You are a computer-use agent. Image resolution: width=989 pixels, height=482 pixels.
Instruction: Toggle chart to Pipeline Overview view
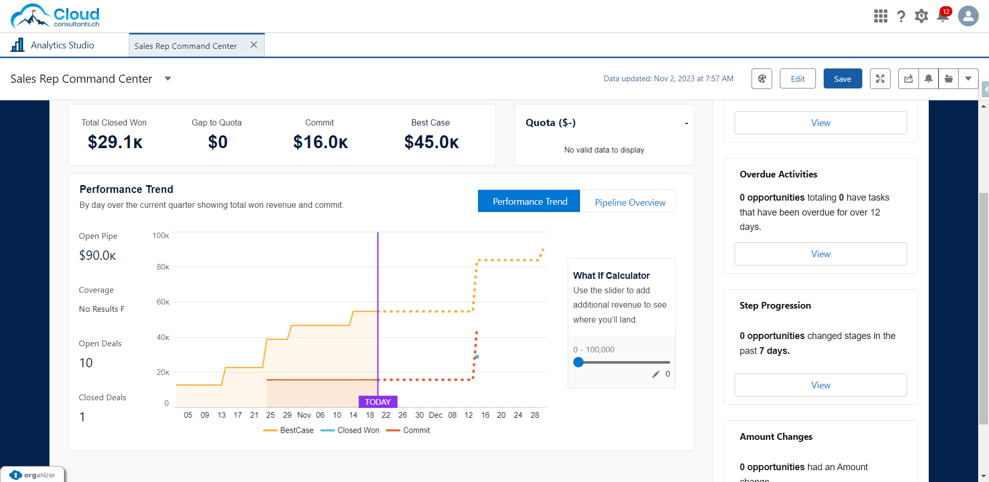pos(629,202)
